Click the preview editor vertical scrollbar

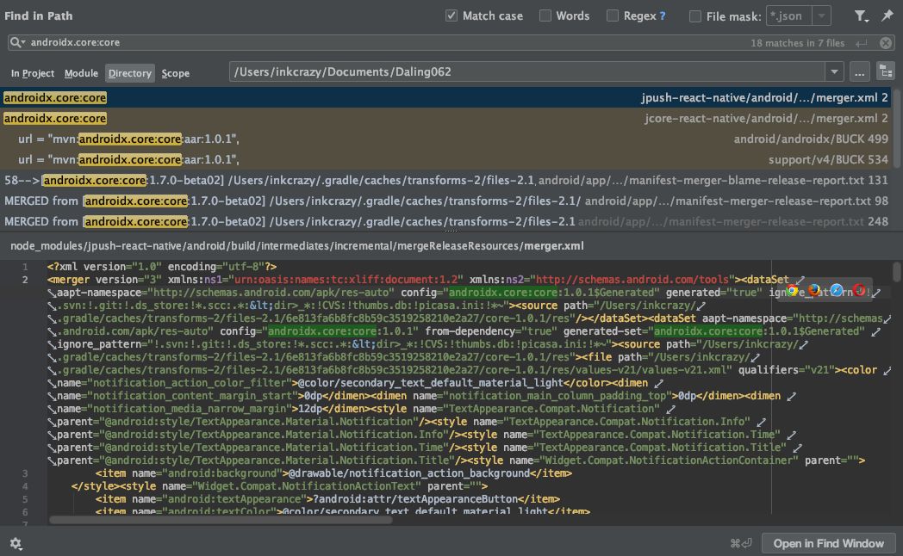pos(897,271)
